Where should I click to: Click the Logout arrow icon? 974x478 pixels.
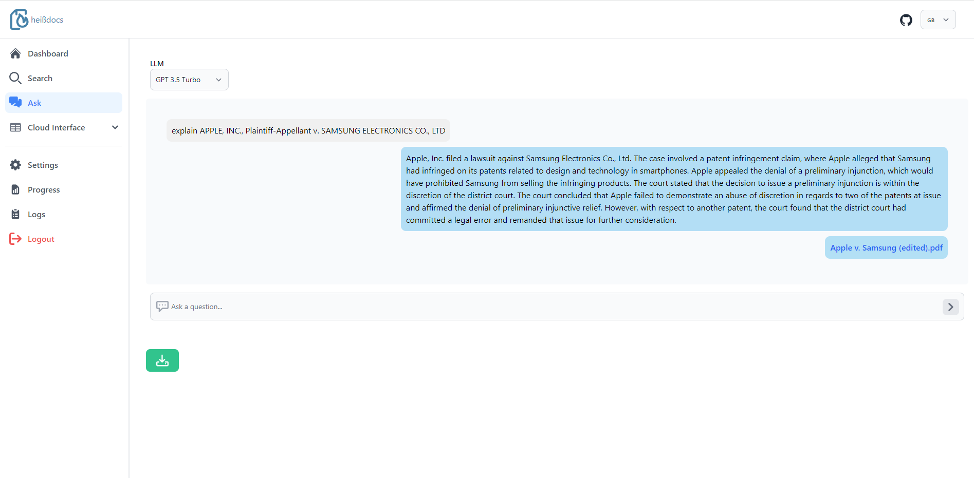[15, 239]
